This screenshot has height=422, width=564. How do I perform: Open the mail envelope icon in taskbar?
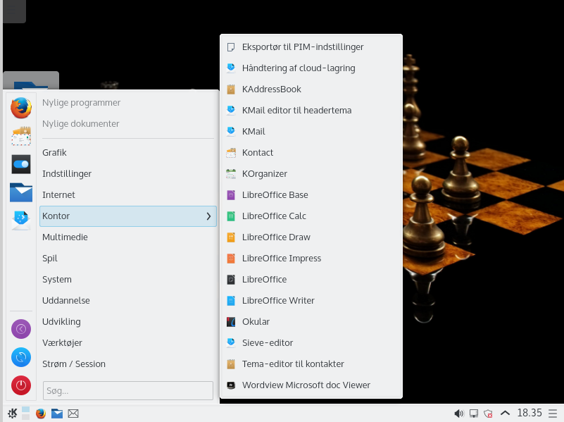click(73, 414)
